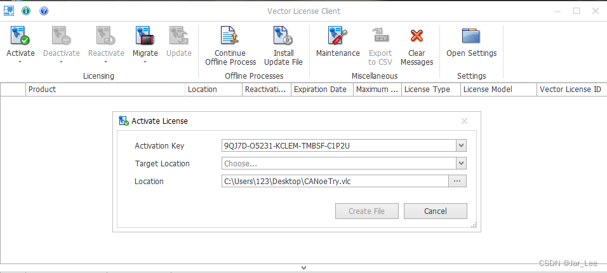Click the Maximum ... column header
Image resolution: width=607 pixels, height=273 pixels.
(377, 90)
